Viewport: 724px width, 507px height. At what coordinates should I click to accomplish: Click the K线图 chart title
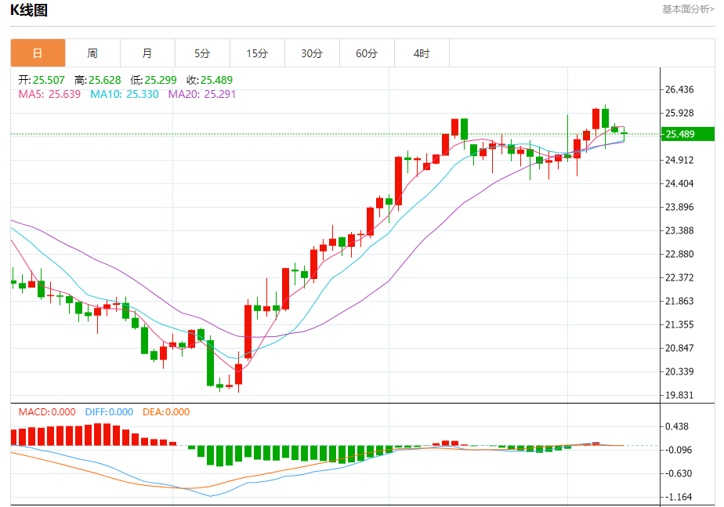pyautogui.click(x=29, y=9)
